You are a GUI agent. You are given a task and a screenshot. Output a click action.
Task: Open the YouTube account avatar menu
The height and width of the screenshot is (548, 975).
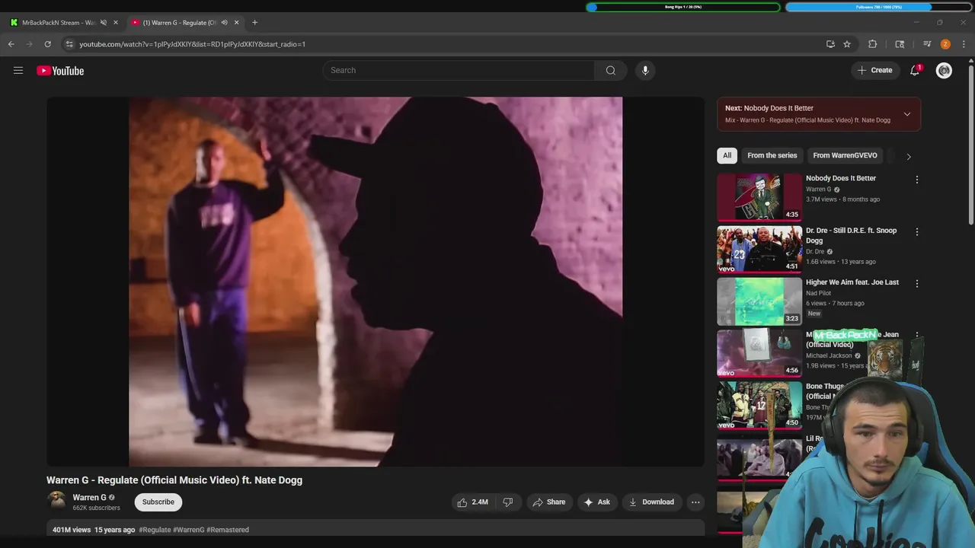click(944, 71)
